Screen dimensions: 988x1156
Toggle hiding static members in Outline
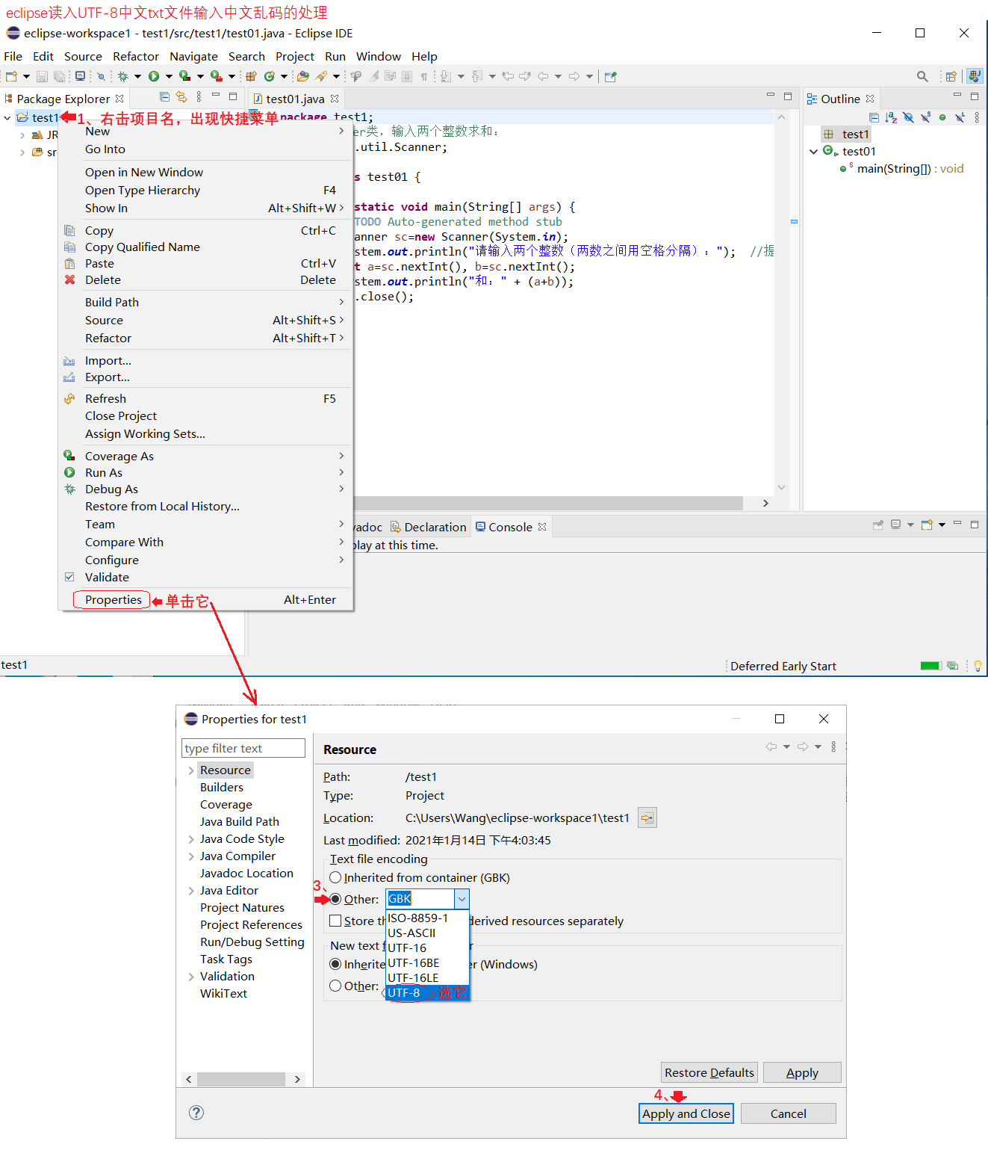click(925, 117)
